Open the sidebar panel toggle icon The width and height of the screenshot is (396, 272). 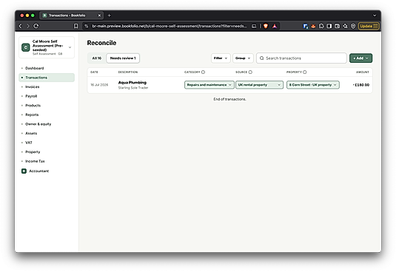coord(329,26)
